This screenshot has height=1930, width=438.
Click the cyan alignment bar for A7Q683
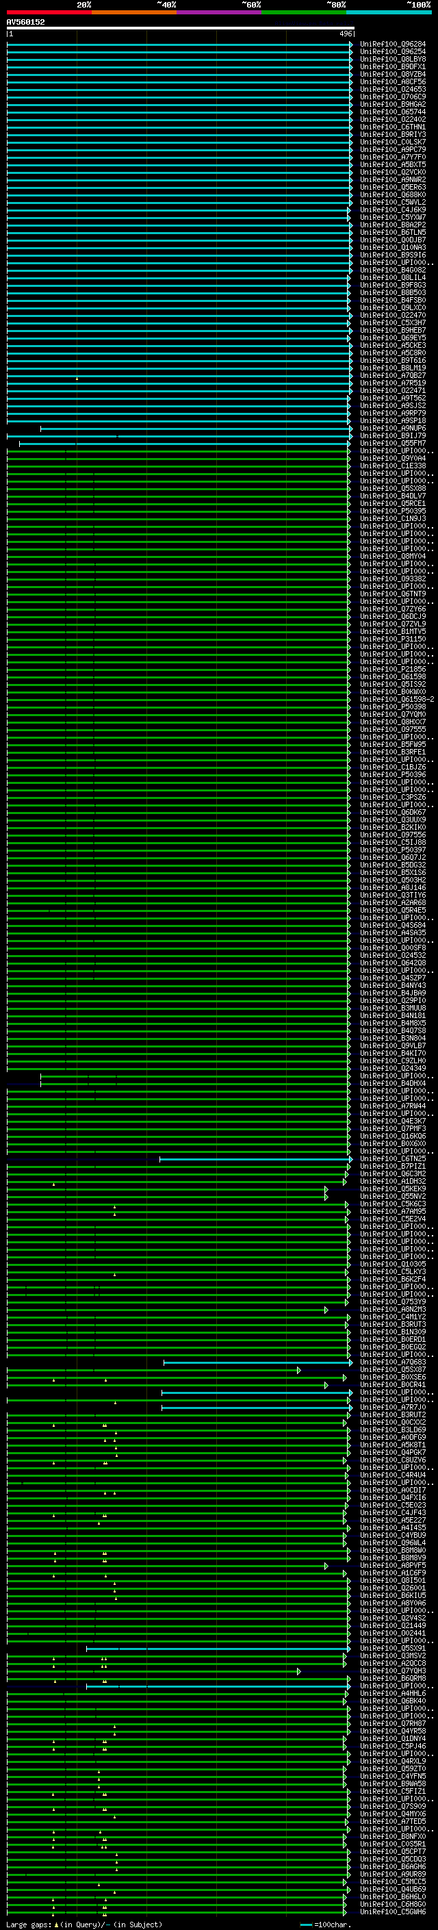coord(257,1362)
